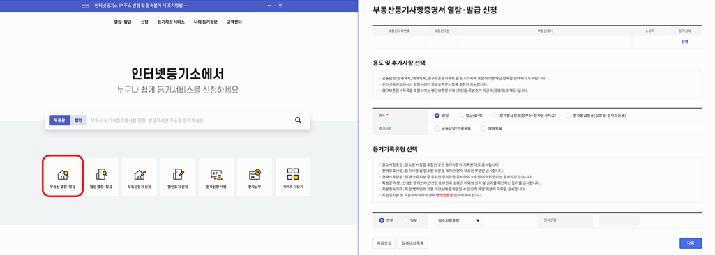This screenshot has width=715, height=255.
Task: Click the 등기상태 column header
Action: coord(684,31)
